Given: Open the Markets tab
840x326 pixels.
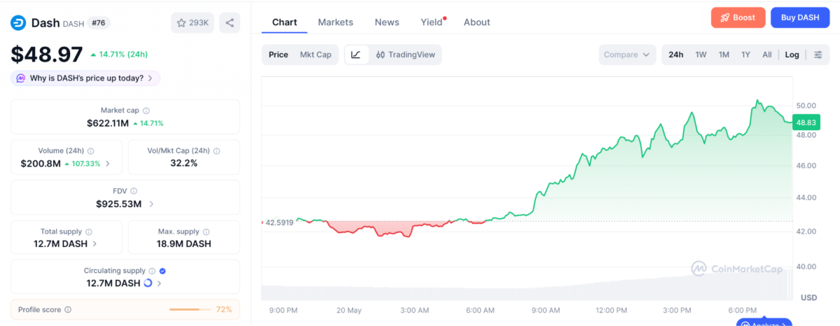Looking at the screenshot, I should (336, 22).
